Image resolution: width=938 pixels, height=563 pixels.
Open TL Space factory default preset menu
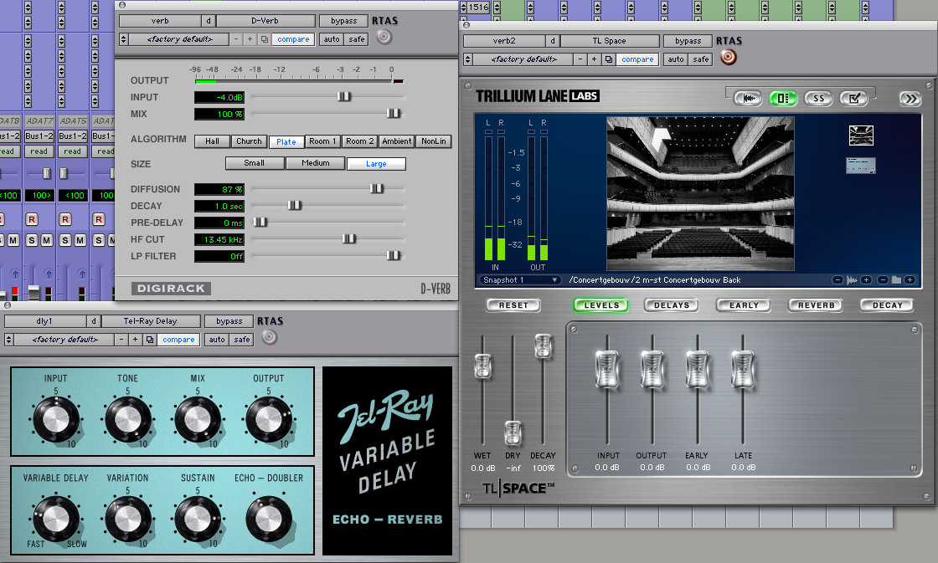click(x=524, y=59)
